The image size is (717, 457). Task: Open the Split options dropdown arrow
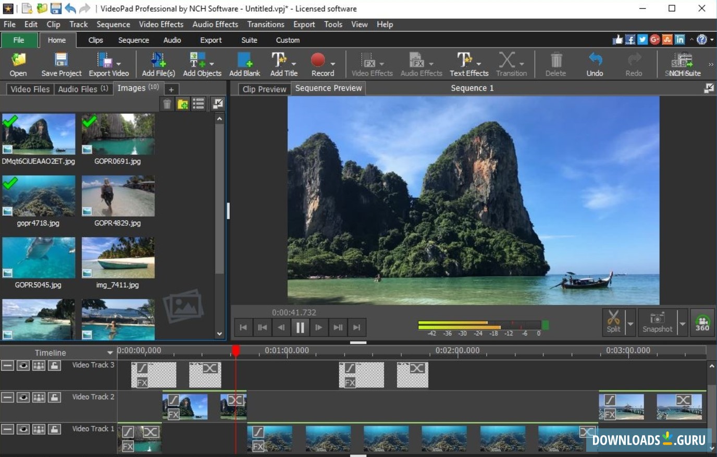pos(631,324)
